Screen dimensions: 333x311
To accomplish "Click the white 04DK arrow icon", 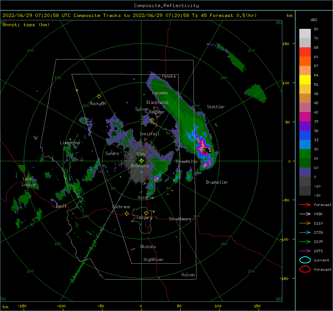I will coord(305,214).
